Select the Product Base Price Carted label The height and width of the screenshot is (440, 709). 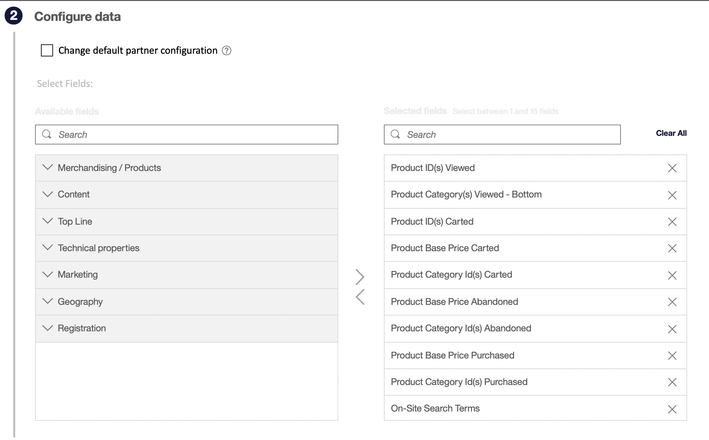445,248
